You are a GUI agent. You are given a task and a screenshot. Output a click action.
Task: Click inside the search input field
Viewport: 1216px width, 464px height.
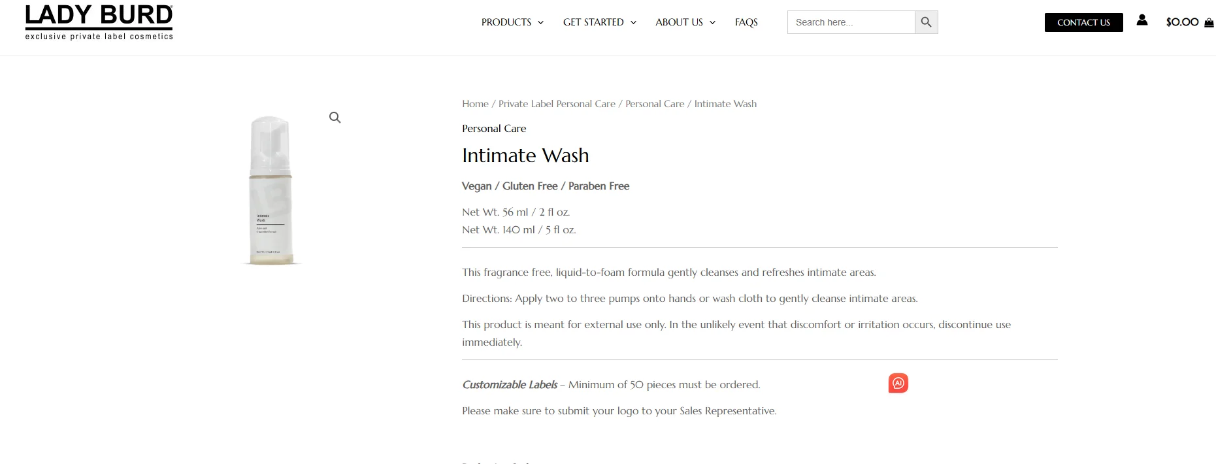[849, 22]
